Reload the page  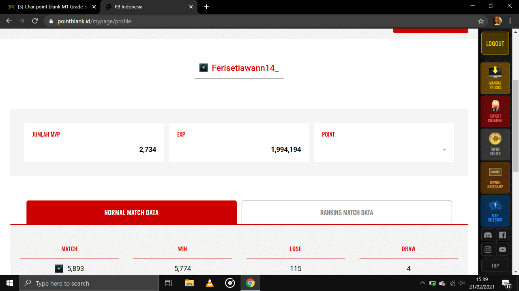pyautogui.click(x=35, y=21)
